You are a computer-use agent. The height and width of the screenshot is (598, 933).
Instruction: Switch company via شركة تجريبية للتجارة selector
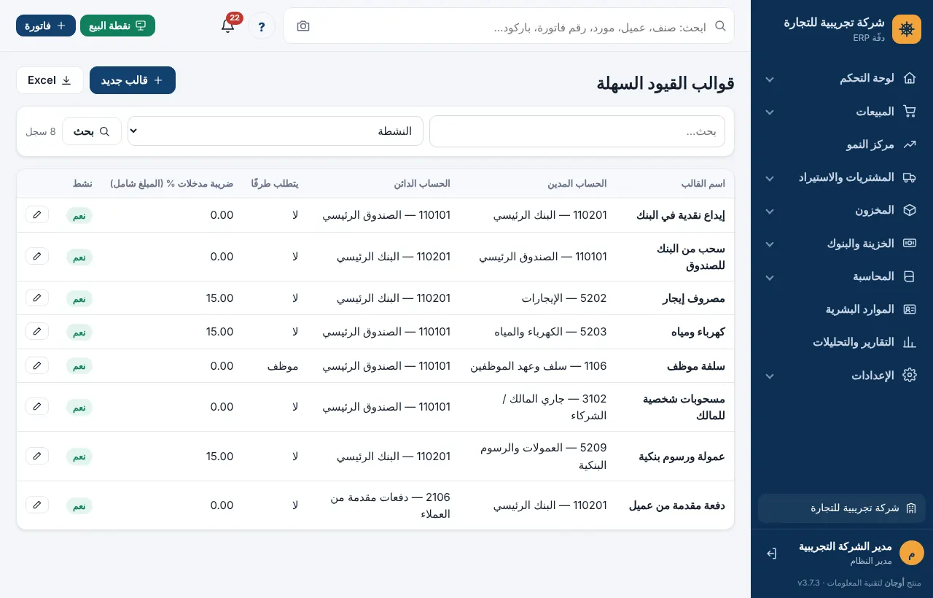tap(842, 508)
